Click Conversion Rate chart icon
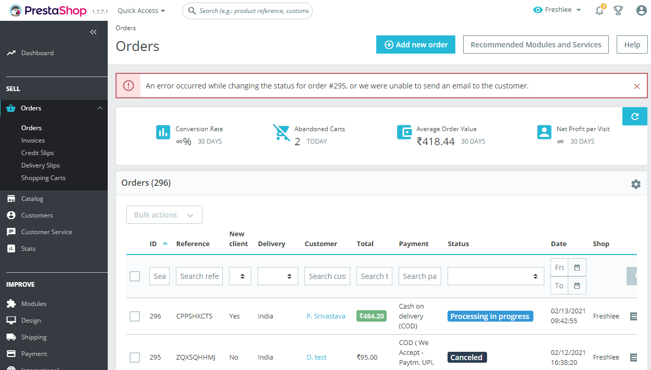The height and width of the screenshot is (370, 651). pyautogui.click(x=163, y=132)
